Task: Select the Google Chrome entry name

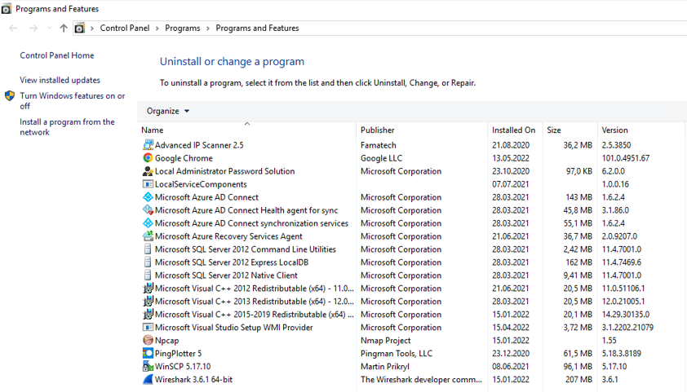Action: tap(184, 158)
